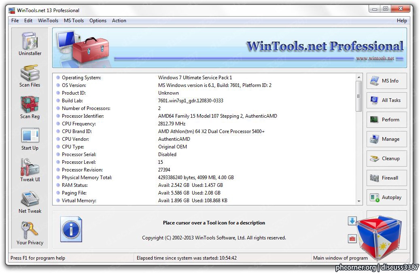The width and height of the screenshot is (420, 273).
Task: Open the Net Tweak tool
Action: click(30, 202)
